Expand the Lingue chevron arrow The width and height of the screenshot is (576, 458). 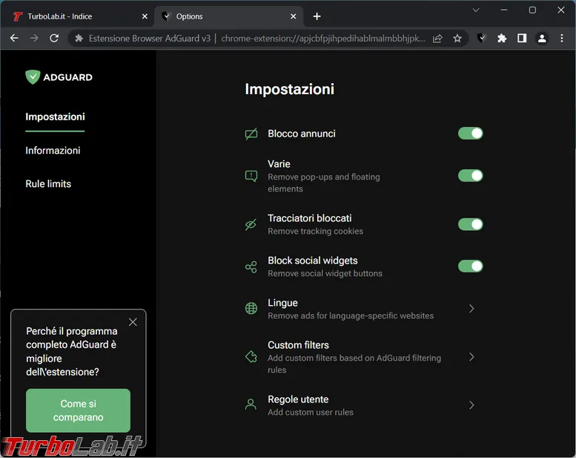[471, 309]
